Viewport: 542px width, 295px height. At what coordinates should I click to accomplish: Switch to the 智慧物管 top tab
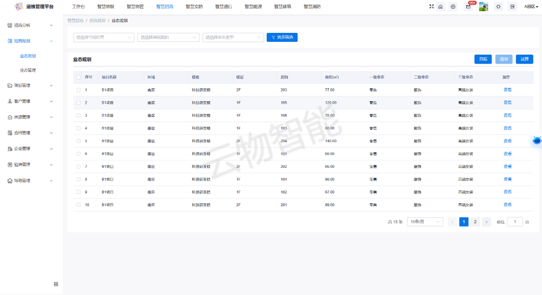[135, 7]
